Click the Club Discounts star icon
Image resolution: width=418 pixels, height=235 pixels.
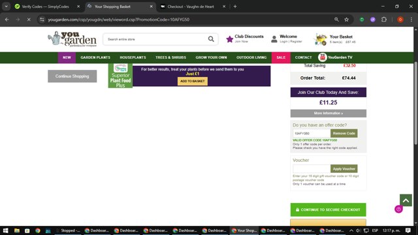[x=229, y=39]
